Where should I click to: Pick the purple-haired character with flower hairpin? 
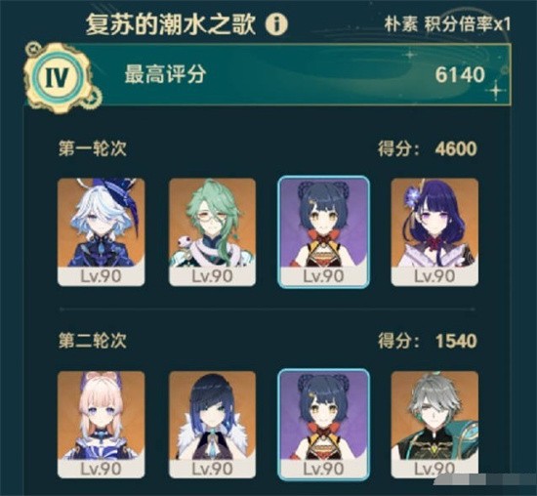pyautogui.click(x=434, y=232)
